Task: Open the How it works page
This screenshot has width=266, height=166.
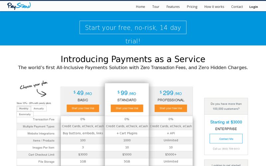Action: coord(214,7)
